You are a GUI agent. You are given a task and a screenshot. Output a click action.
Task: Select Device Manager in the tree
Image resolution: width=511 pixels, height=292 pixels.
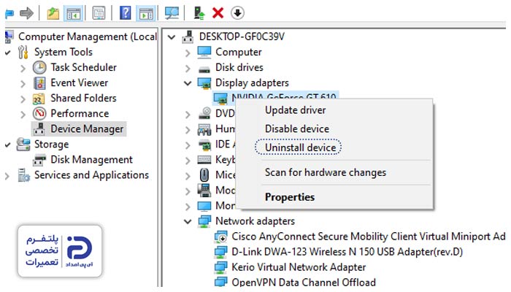point(87,129)
